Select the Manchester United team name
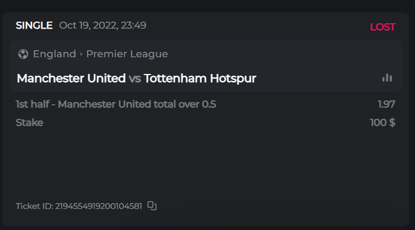The image size is (415, 230). coord(71,78)
